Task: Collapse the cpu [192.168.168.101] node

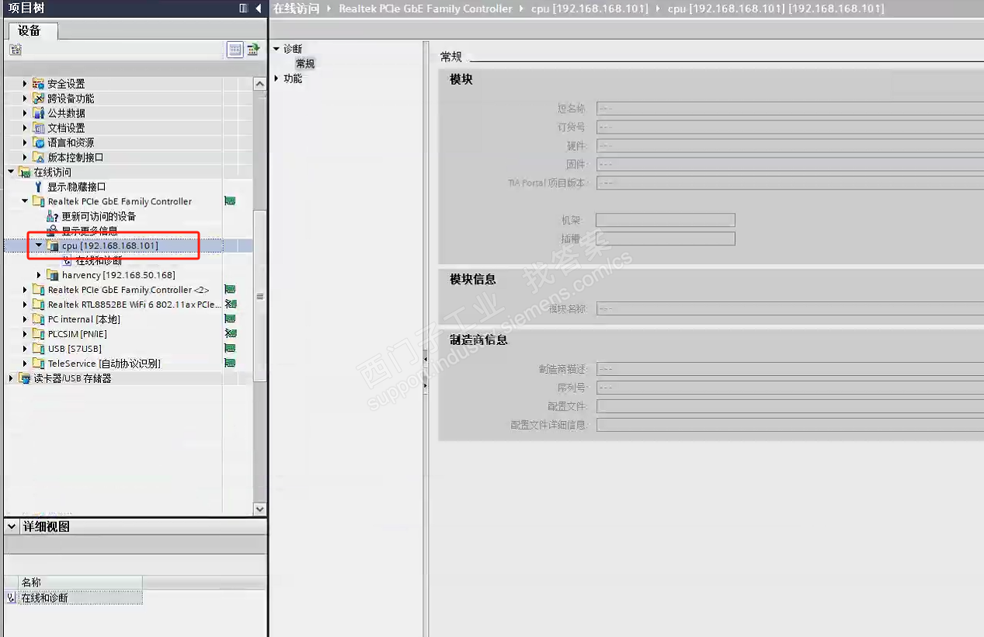Action: click(x=39, y=245)
